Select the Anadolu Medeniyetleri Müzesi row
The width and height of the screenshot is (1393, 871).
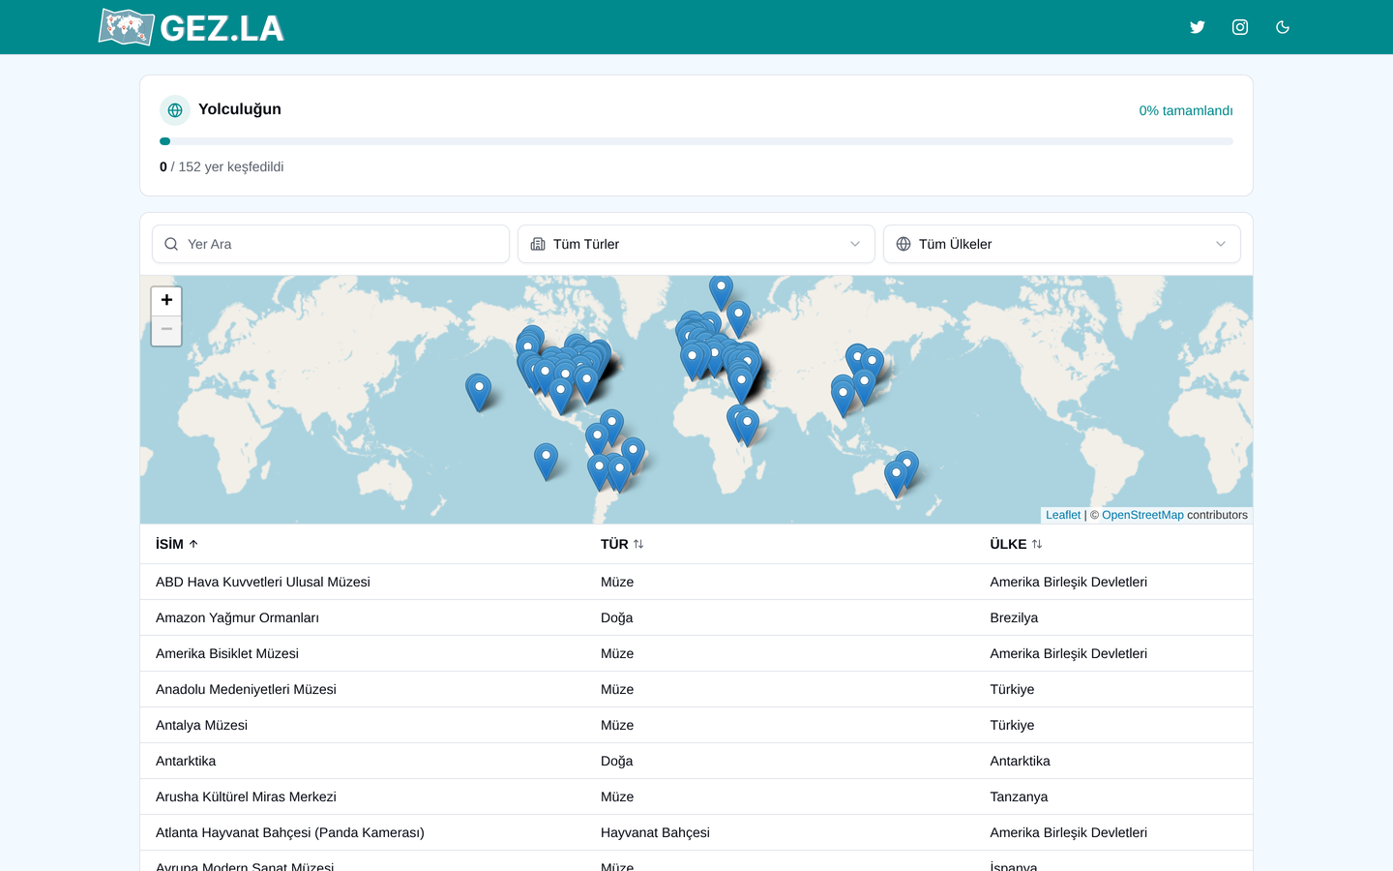coord(696,689)
